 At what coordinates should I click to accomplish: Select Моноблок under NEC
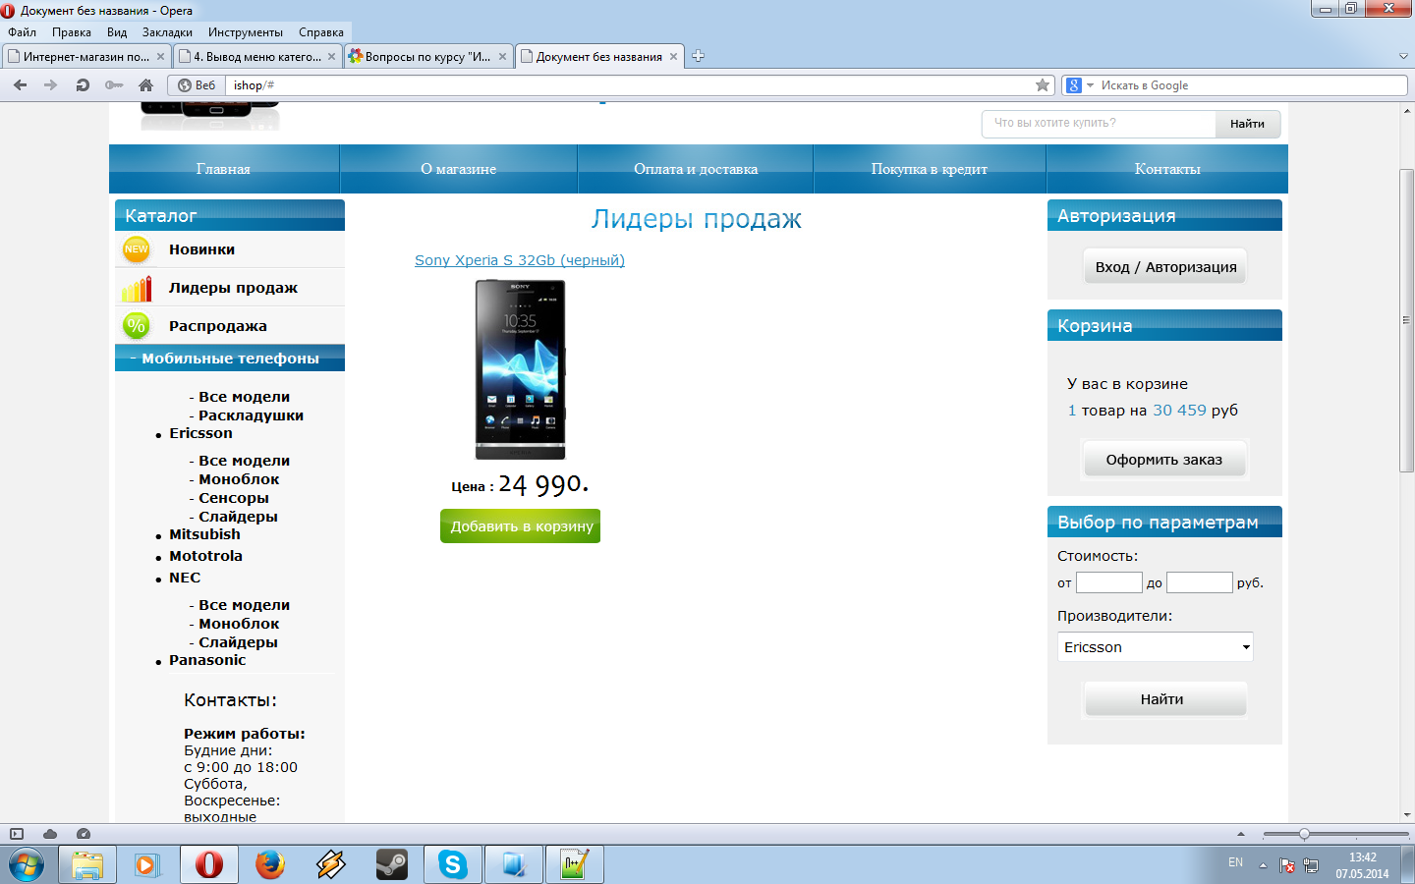coord(239,624)
